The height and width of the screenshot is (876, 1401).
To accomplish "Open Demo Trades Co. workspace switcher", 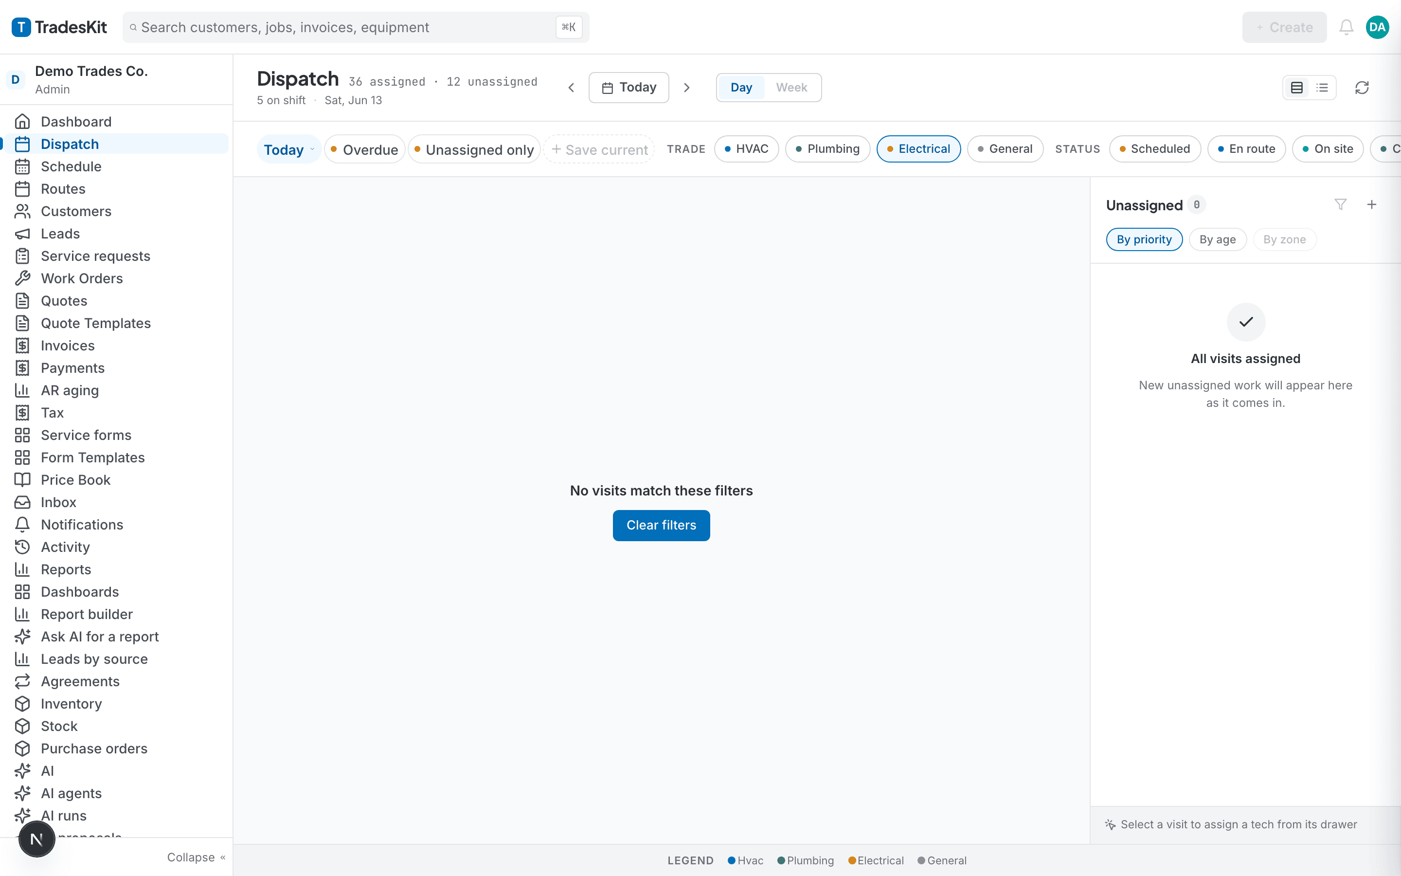I will click(116, 79).
